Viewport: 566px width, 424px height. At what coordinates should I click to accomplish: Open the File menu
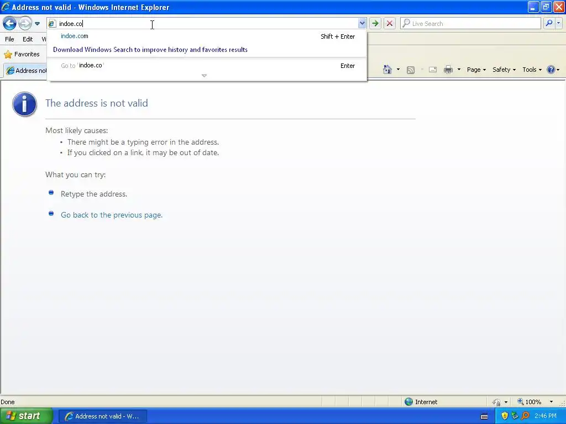tap(10, 39)
